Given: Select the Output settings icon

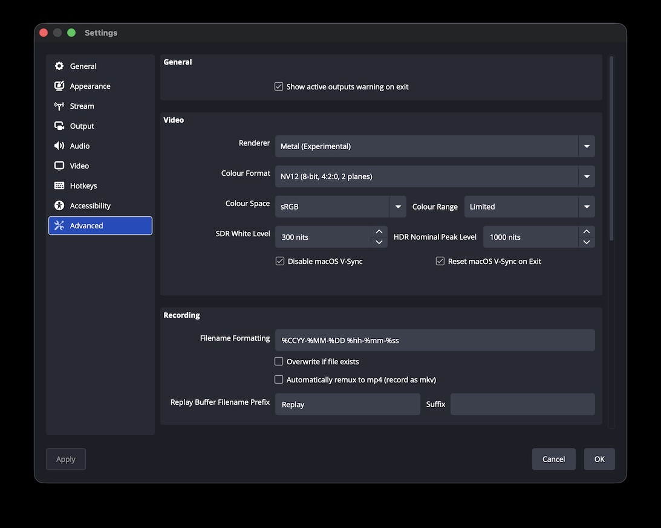Looking at the screenshot, I should (59, 126).
